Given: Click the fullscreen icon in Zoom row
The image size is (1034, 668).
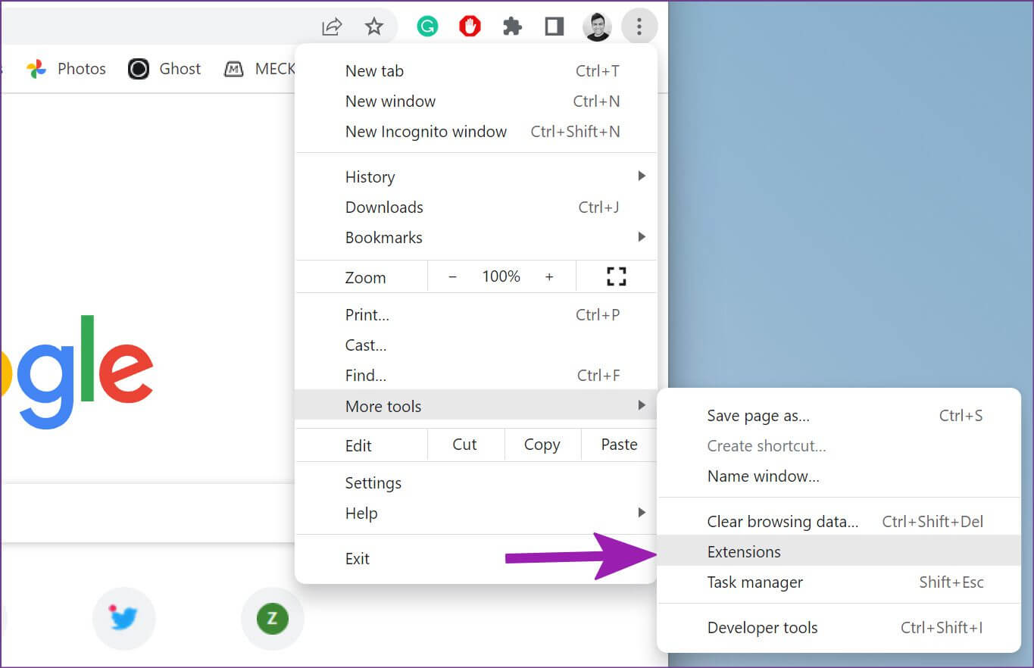Looking at the screenshot, I should 617,276.
